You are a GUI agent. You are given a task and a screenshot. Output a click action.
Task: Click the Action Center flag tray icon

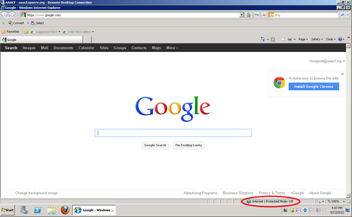[312, 210]
